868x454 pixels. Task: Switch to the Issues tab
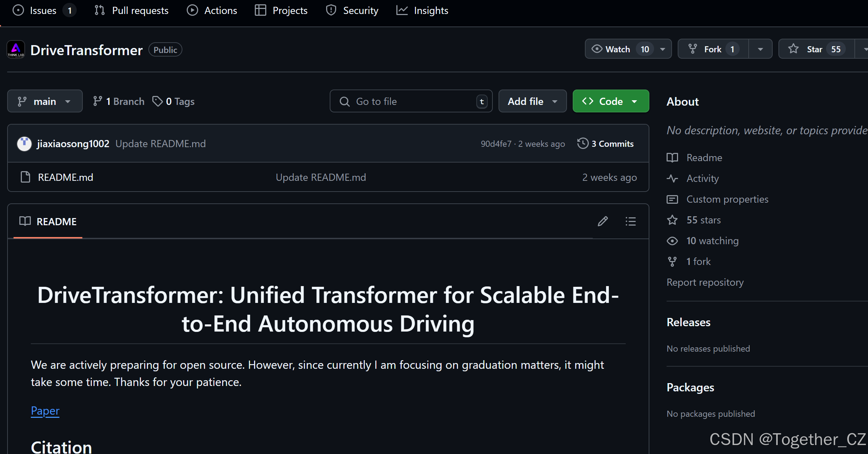43,10
